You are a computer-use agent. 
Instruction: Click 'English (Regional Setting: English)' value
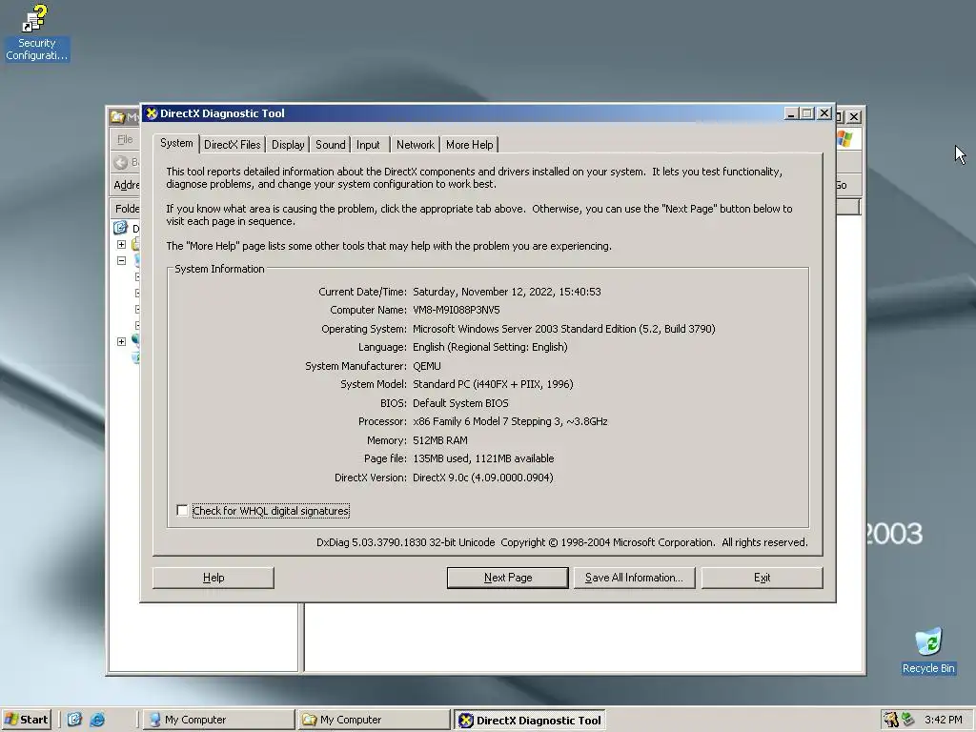click(490, 347)
